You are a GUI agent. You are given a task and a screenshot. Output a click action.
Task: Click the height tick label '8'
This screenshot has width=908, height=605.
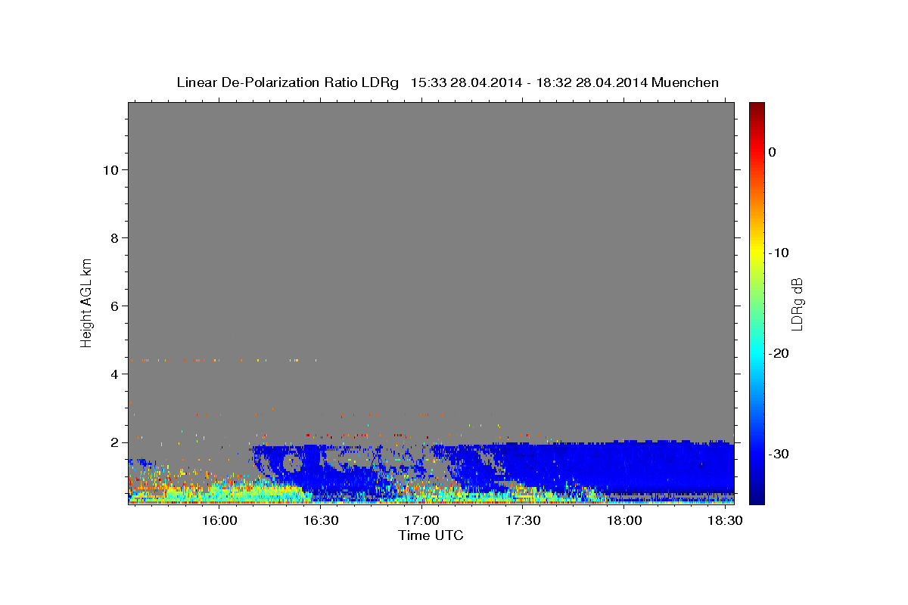tap(113, 237)
